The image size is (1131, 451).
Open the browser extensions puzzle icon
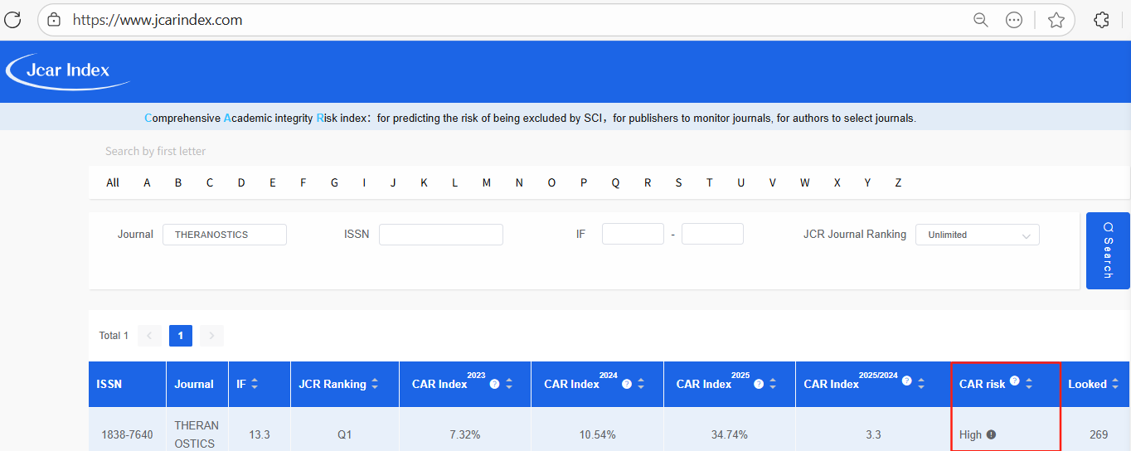(1101, 20)
